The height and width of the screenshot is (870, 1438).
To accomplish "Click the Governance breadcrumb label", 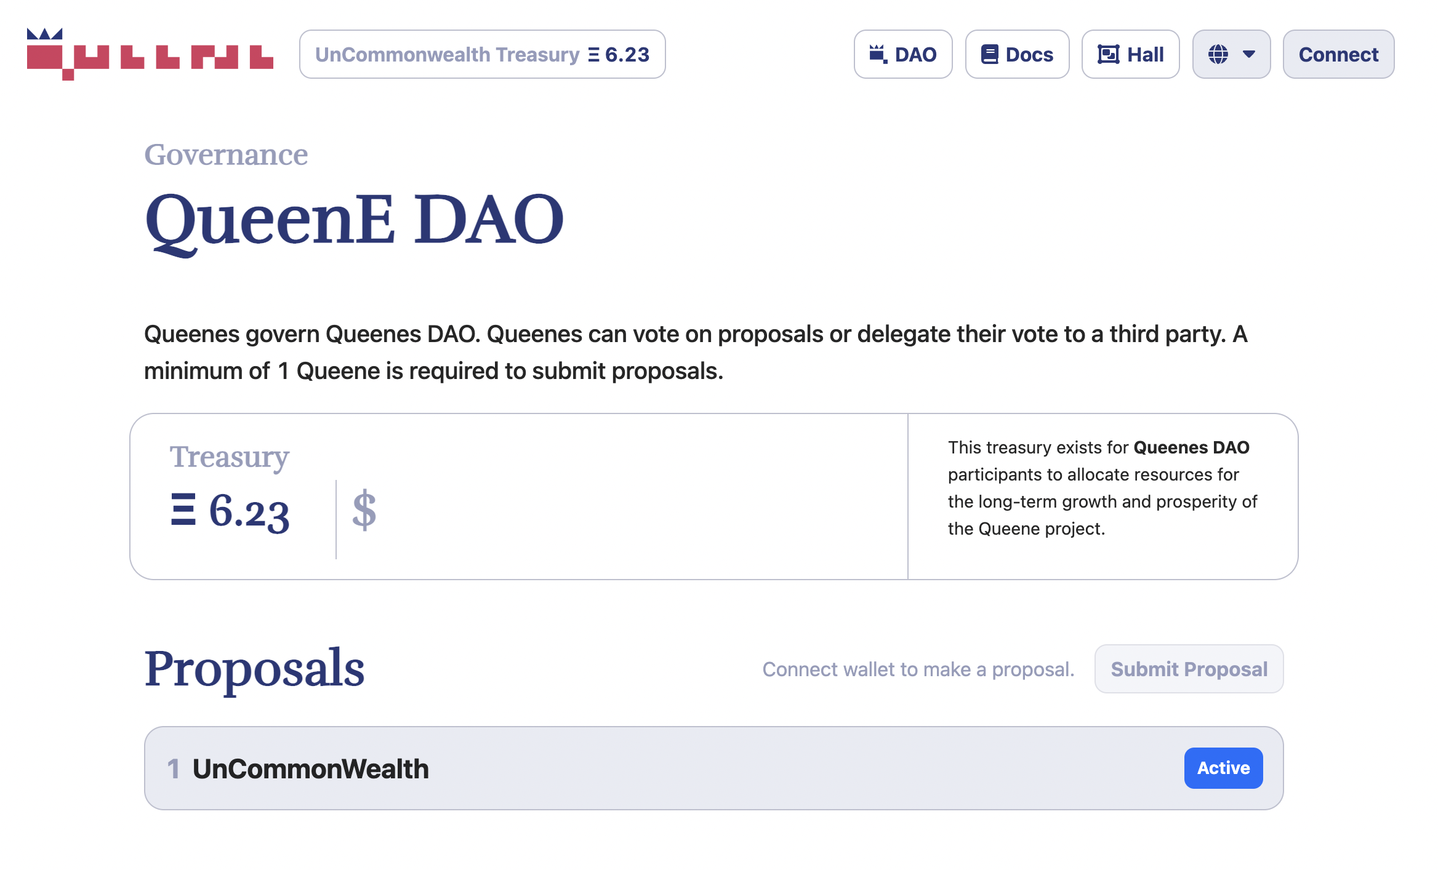I will click(226, 154).
